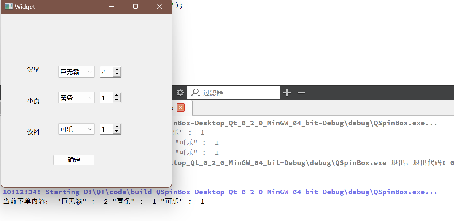Zoom out output with minus icon

301,93
